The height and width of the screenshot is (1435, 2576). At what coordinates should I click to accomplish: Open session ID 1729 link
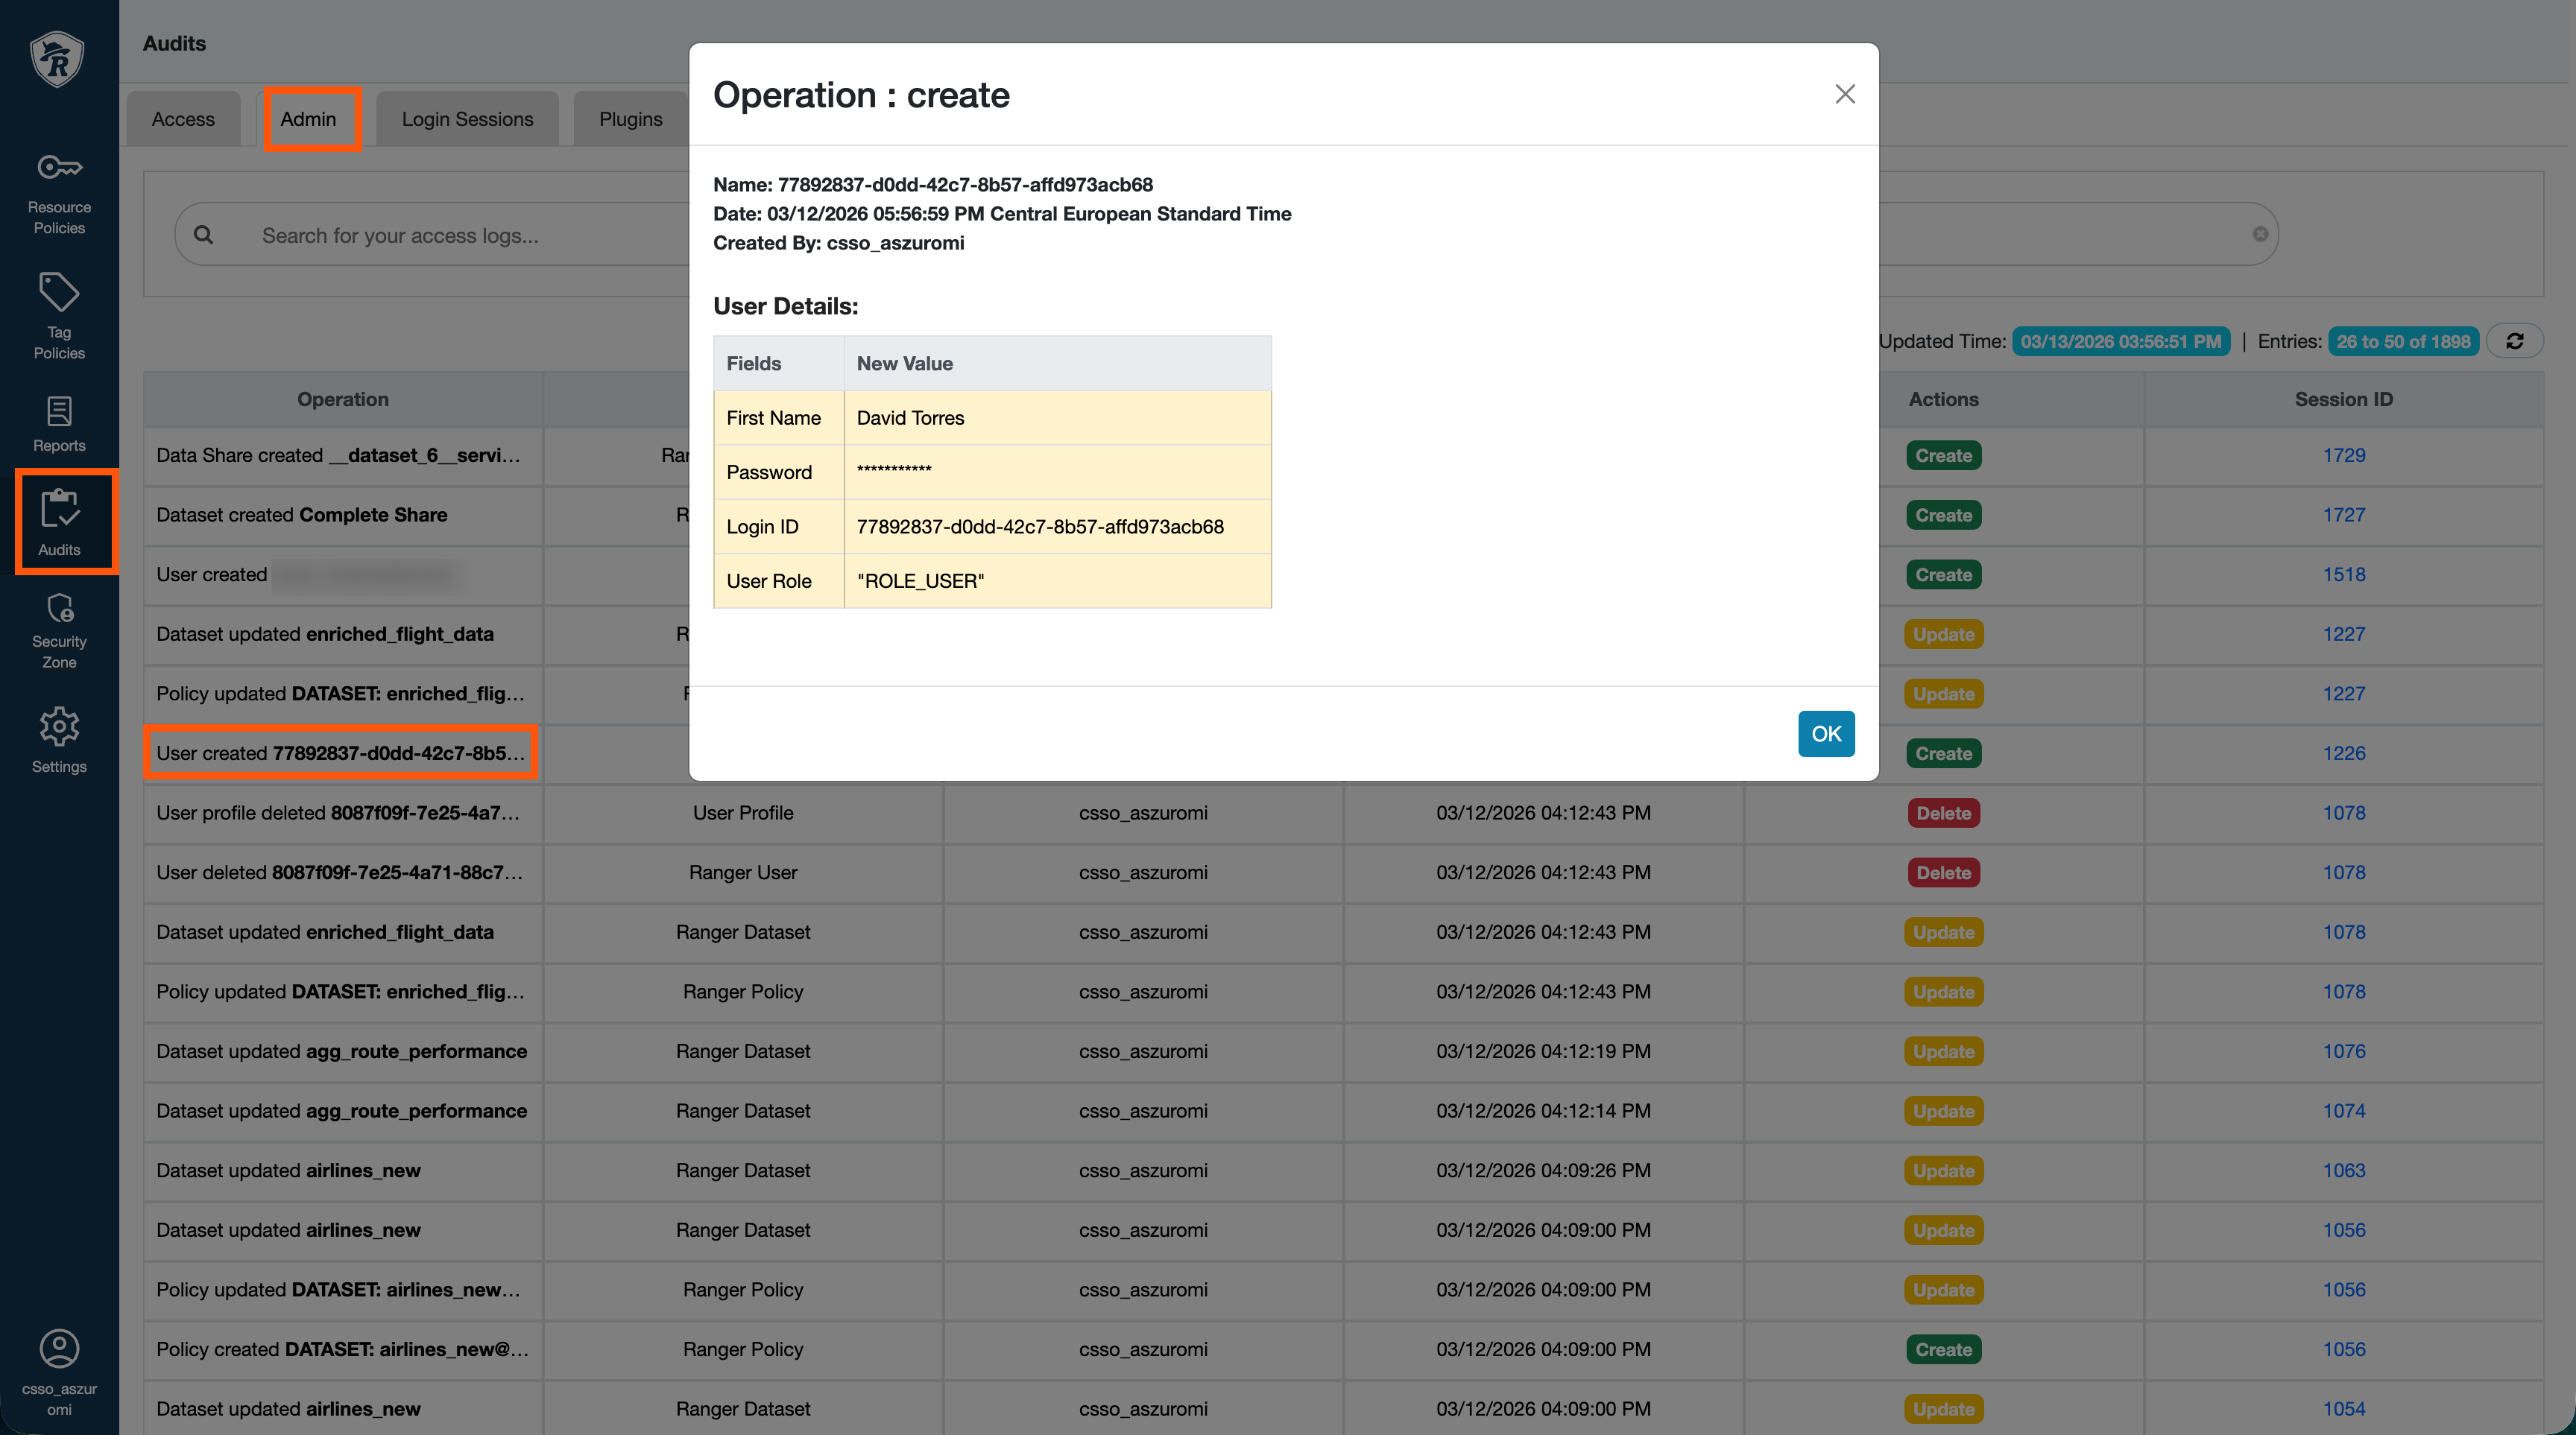(x=2343, y=454)
